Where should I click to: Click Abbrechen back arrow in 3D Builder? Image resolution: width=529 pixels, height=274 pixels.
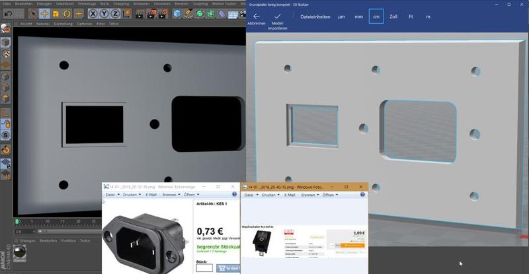[257, 19]
